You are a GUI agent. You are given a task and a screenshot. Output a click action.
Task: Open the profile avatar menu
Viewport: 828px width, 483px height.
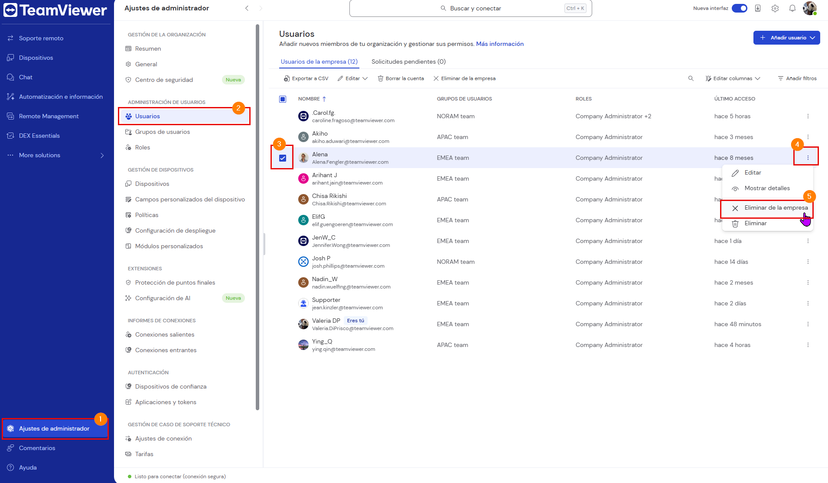pos(810,8)
